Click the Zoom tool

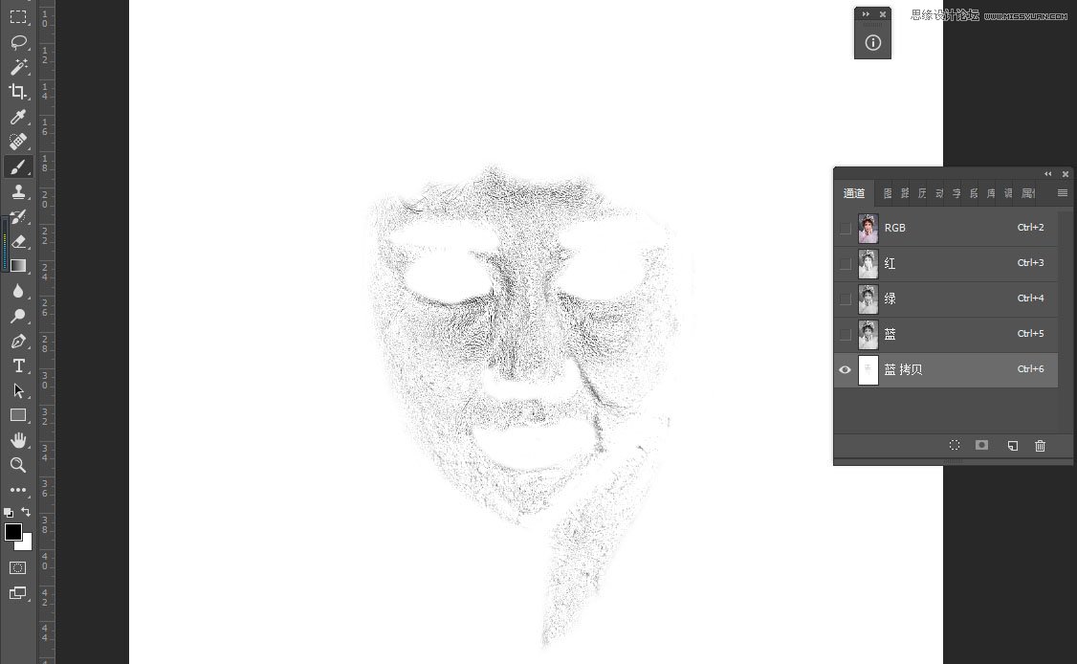tap(18, 465)
